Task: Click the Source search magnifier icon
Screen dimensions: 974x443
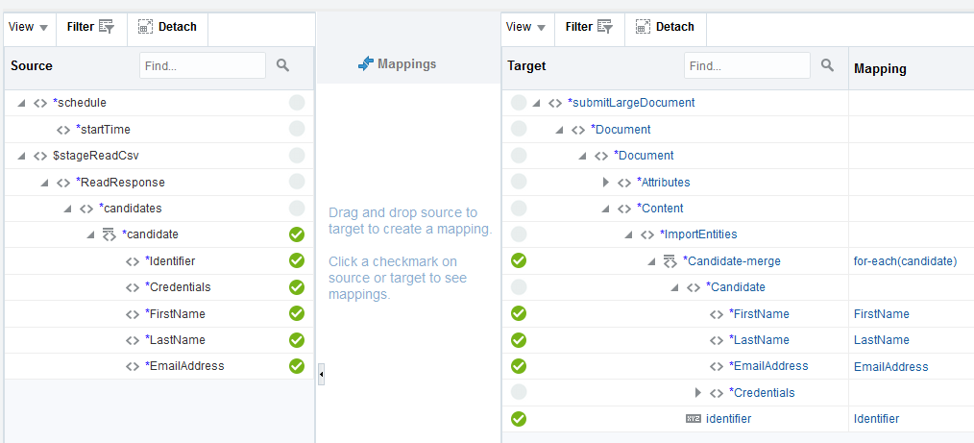Action: tap(282, 65)
